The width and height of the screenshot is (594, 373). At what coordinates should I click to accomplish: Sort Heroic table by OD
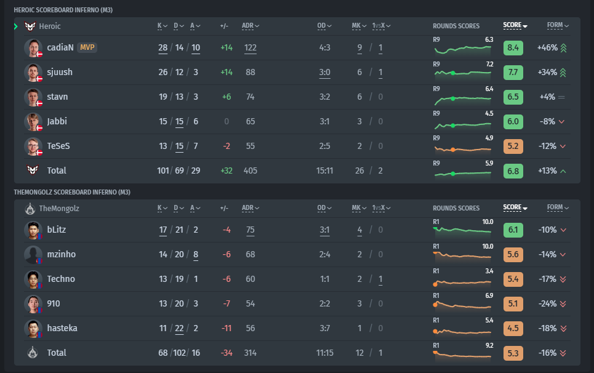pyautogui.click(x=324, y=26)
